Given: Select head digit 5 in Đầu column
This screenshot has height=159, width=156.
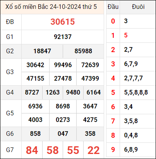Looking at the screenshot, I should click(113, 93).
